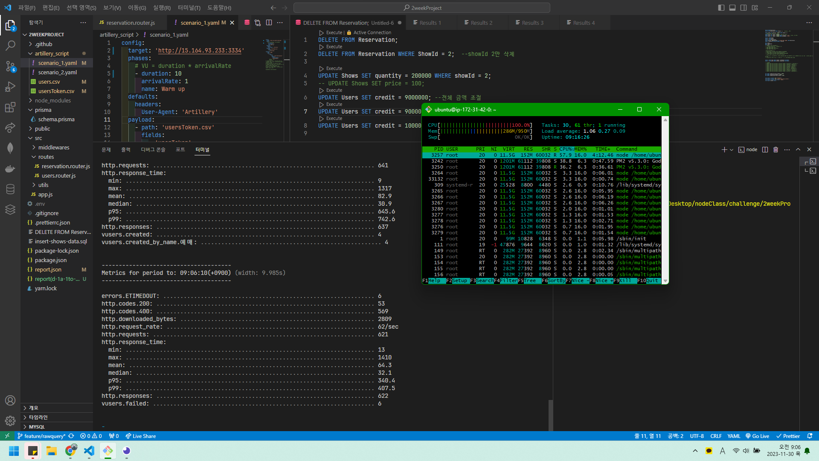819x461 pixels.
Task: Click the Search icon in the activity bar
Action: point(10,45)
